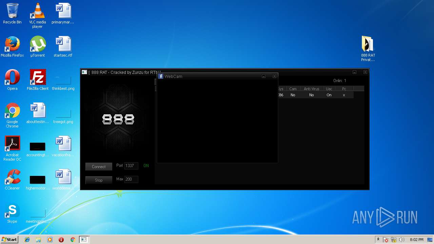This screenshot has width=434, height=244.
Task: Select the meetingpurc file icon
Action: [38, 216]
